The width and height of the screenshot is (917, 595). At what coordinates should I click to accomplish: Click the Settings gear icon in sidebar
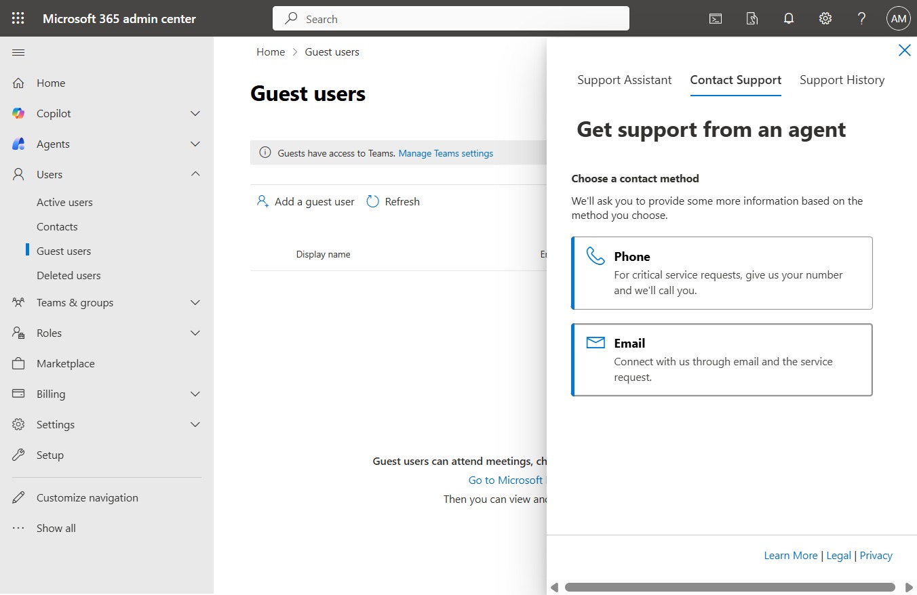(x=18, y=424)
